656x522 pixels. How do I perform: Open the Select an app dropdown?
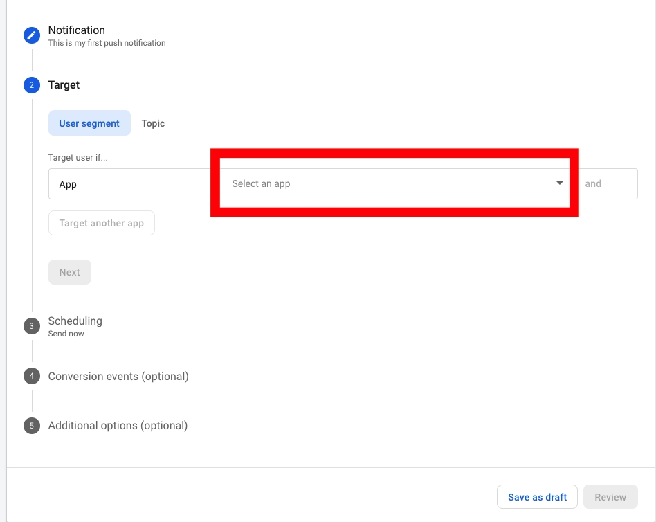click(388, 183)
